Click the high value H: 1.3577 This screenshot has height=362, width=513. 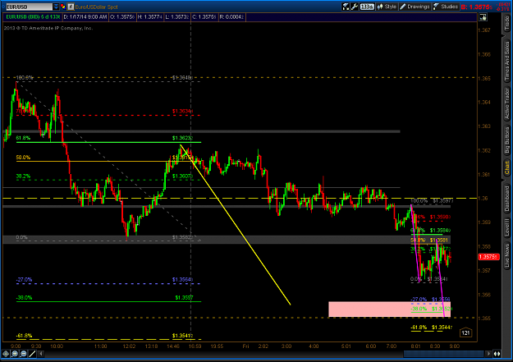tap(149, 16)
